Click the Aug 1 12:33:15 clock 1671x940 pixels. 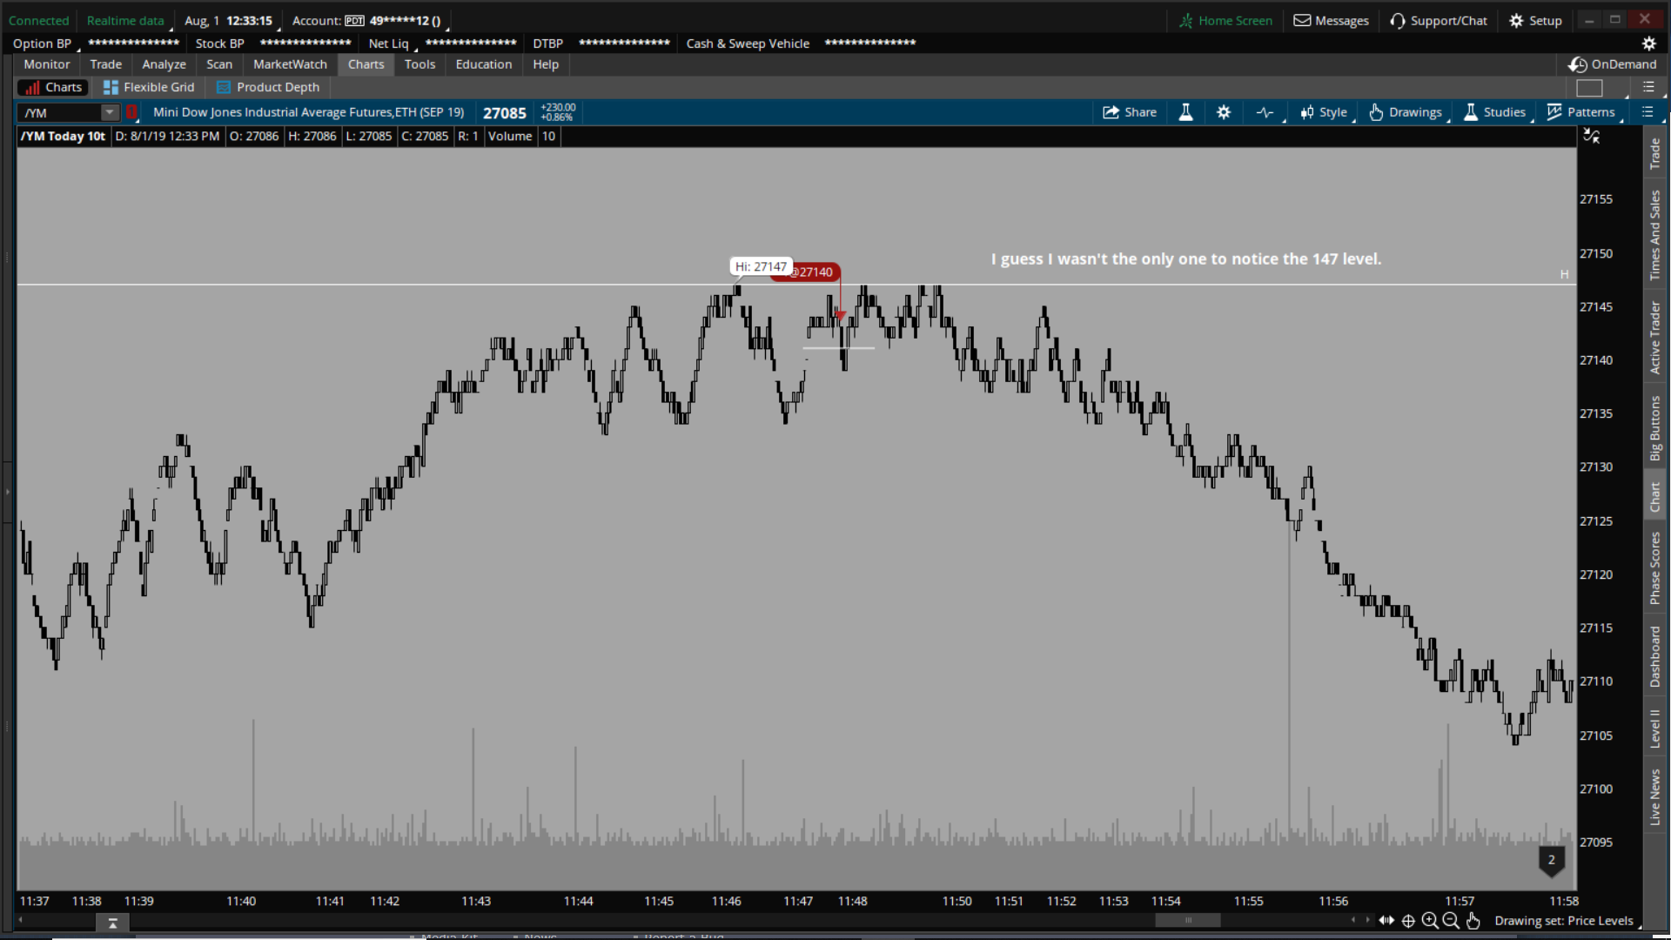[229, 21]
